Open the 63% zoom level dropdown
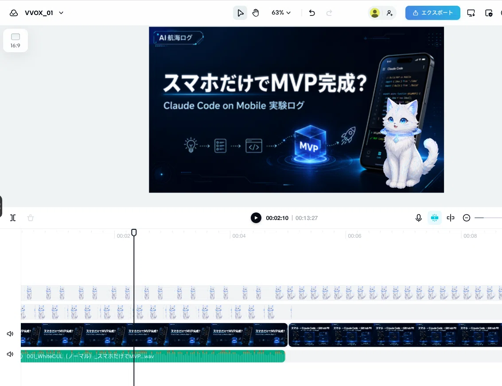The width and height of the screenshot is (502, 386). [281, 13]
